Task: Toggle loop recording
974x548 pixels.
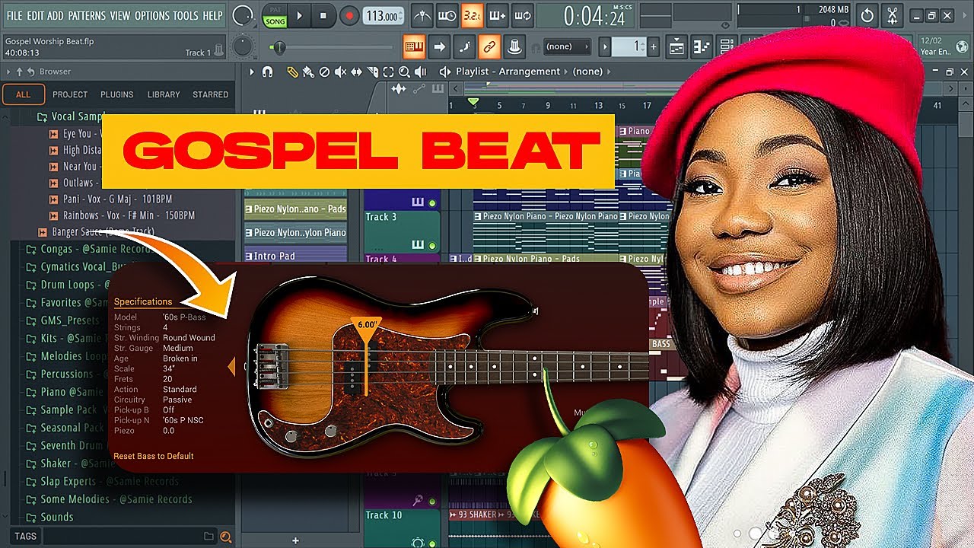Action: (522, 15)
